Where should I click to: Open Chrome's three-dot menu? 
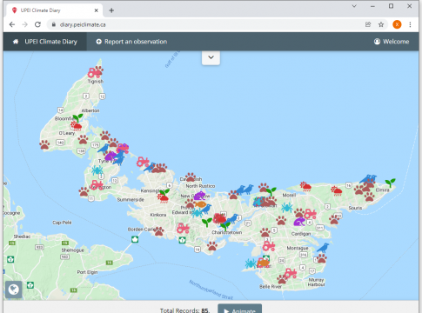point(410,24)
